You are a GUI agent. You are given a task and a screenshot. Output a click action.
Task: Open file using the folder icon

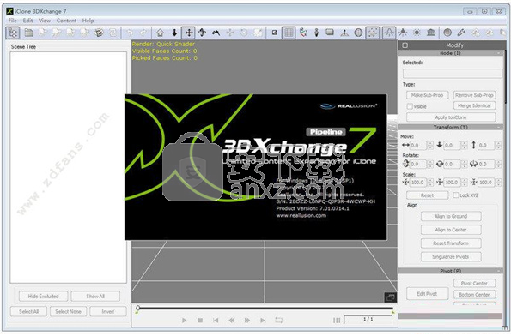tap(29, 33)
